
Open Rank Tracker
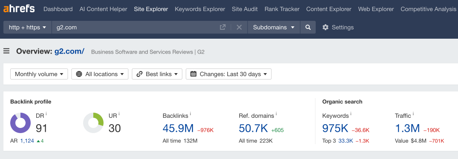(x=282, y=9)
